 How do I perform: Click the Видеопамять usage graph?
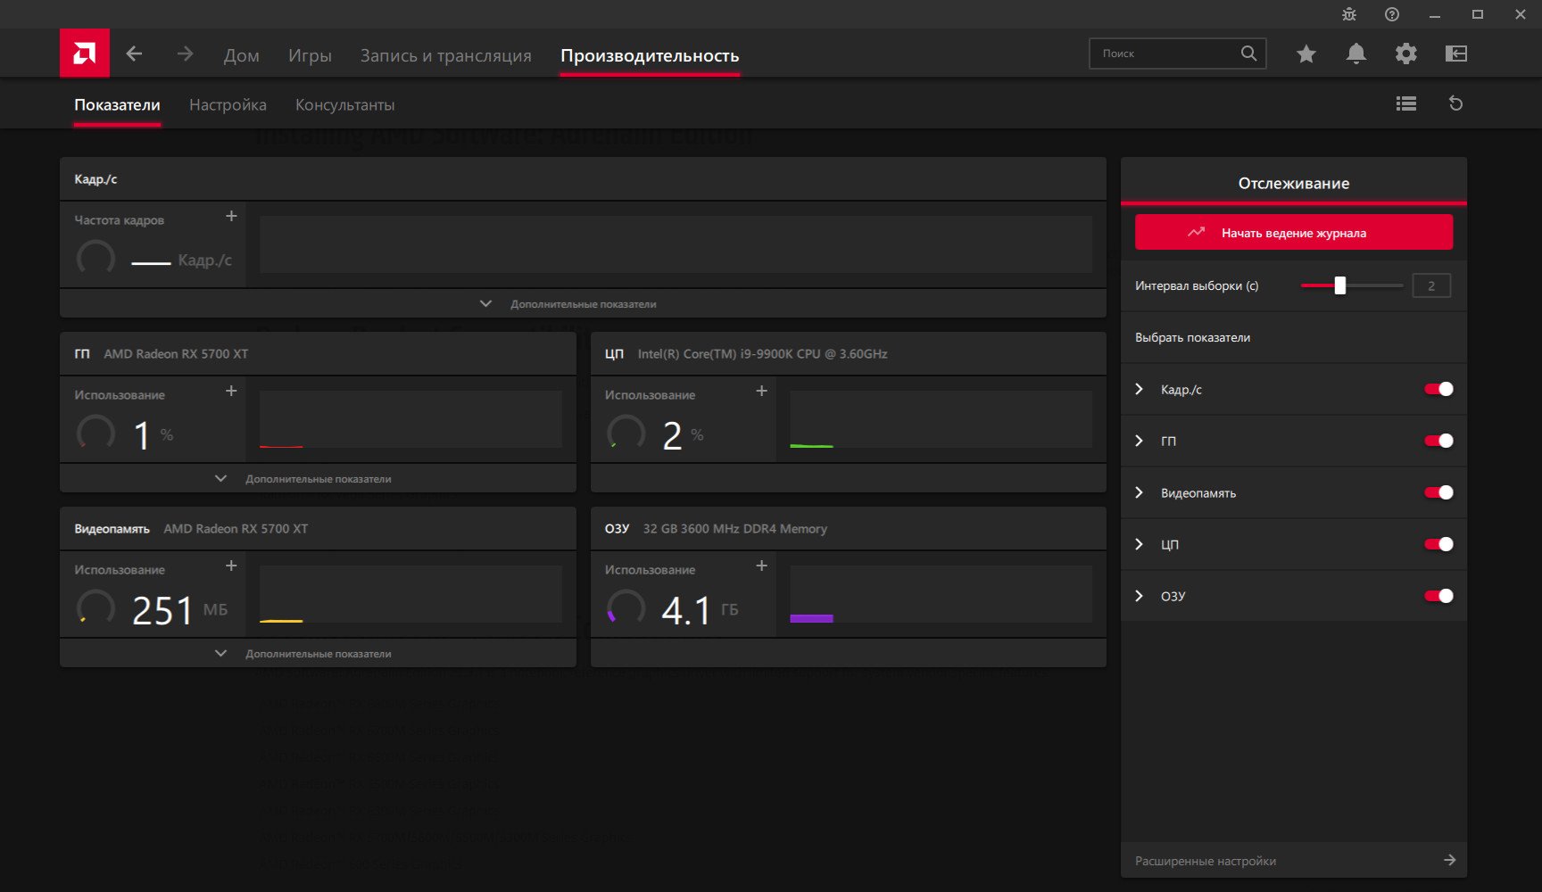(410, 593)
